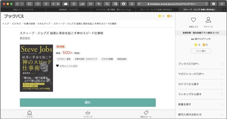Select the ビジネス教養 tag
Image resolution: width=227 pixels, height=119 pixels.
[x=107, y=59]
